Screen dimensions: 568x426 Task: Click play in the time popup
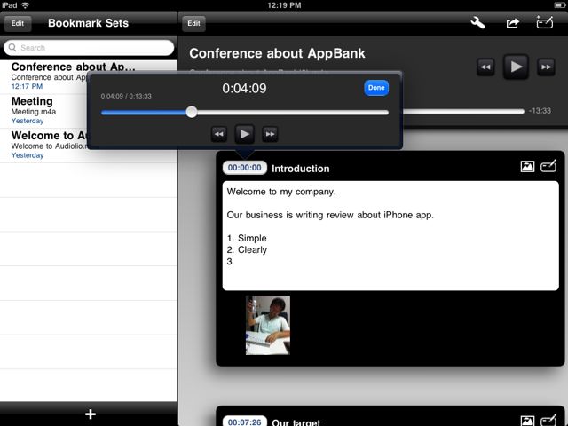(245, 134)
